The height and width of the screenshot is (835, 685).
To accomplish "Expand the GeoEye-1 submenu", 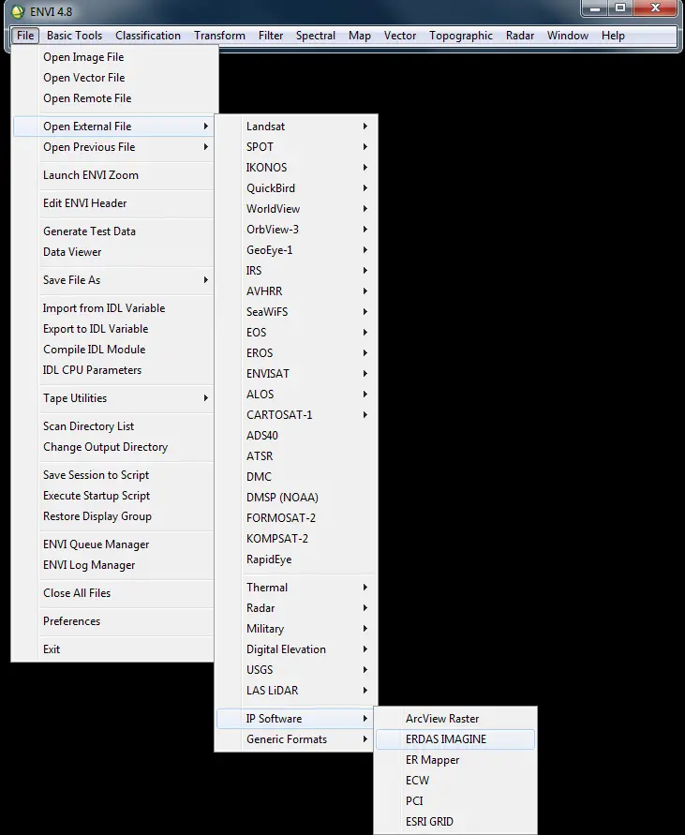I will [x=296, y=250].
